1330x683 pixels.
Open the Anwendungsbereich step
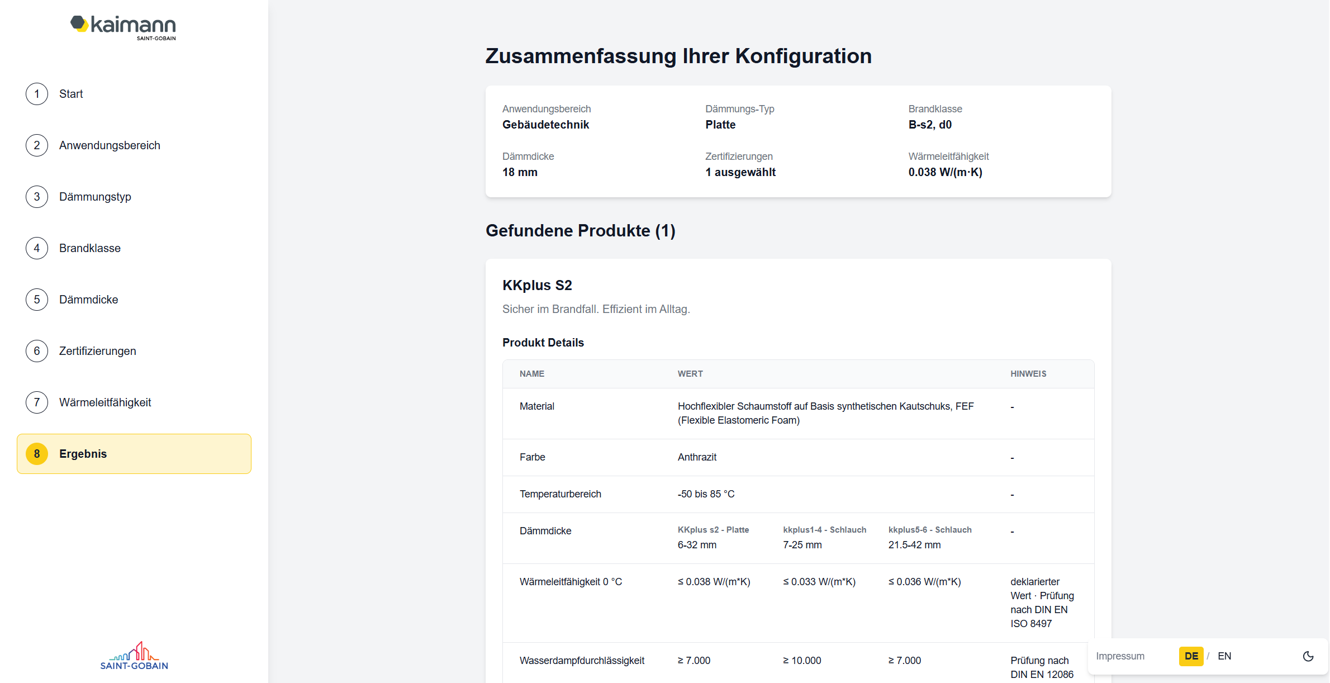(134, 145)
